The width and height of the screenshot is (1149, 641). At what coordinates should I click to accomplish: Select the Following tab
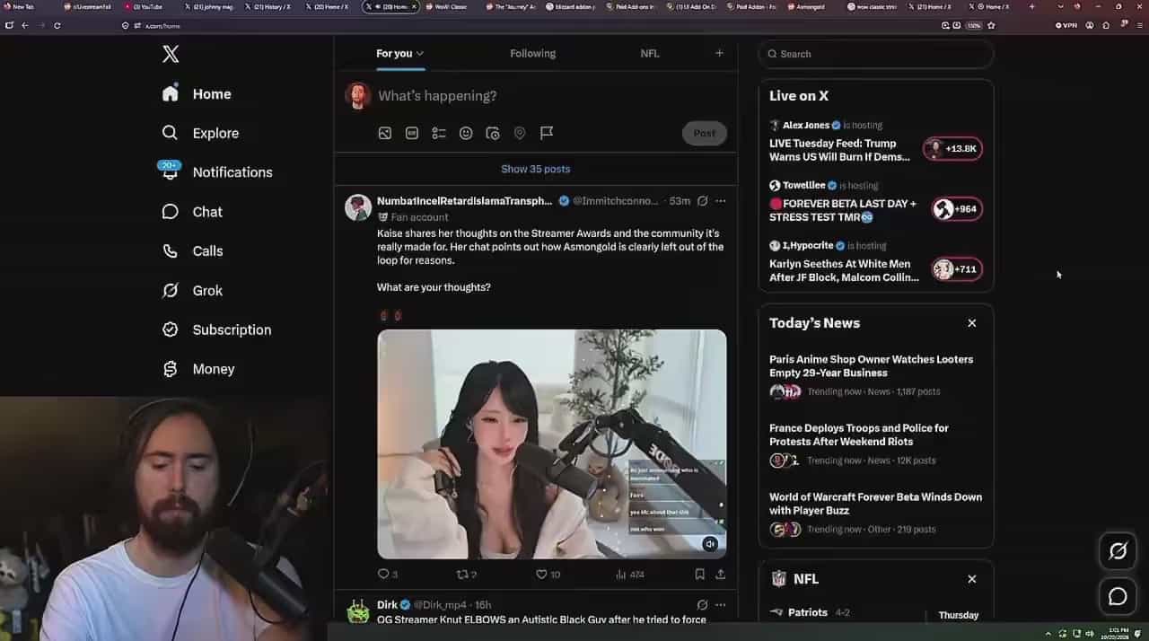click(x=532, y=54)
